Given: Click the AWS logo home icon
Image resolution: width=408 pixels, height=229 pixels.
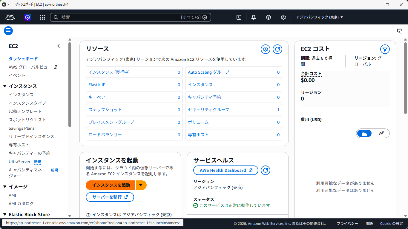Looking at the screenshot, I should coord(10,17).
